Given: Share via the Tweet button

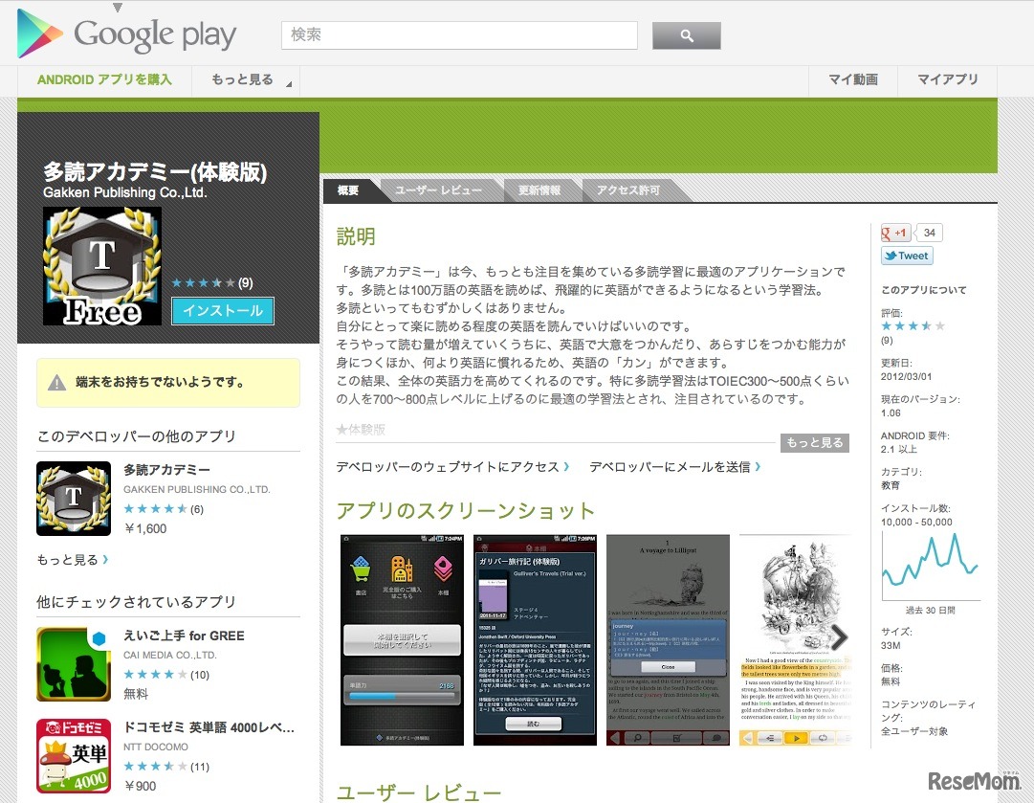Looking at the screenshot, I should [x=907, y=256].
